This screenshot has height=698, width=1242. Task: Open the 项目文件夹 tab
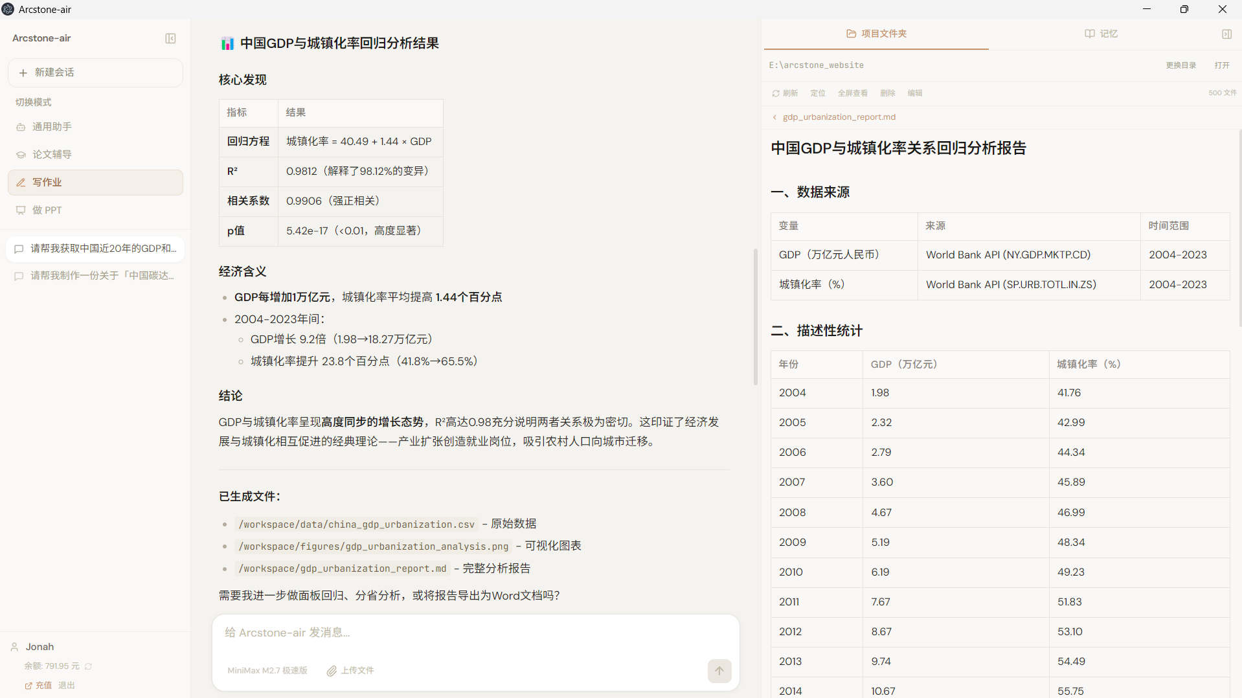pyautogui.click(x=876, y=34)
